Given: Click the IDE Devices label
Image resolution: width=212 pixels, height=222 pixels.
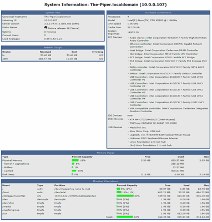Looking at the screenshot, I should click(x=115, y=115).
